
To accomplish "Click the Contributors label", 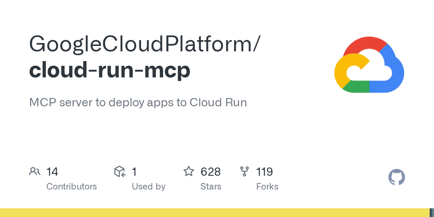I will coord(72,187).
